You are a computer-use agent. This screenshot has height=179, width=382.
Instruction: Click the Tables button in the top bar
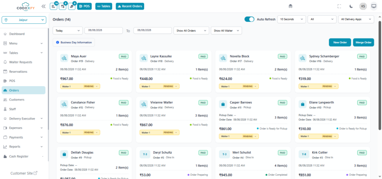point(104,6)
